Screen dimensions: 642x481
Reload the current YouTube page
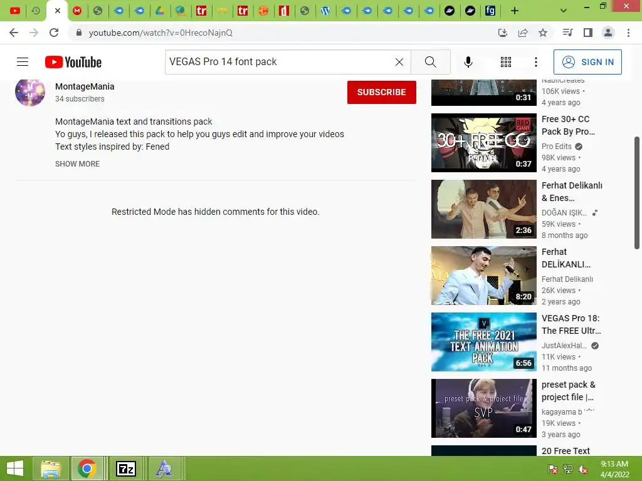coord(54,33)
